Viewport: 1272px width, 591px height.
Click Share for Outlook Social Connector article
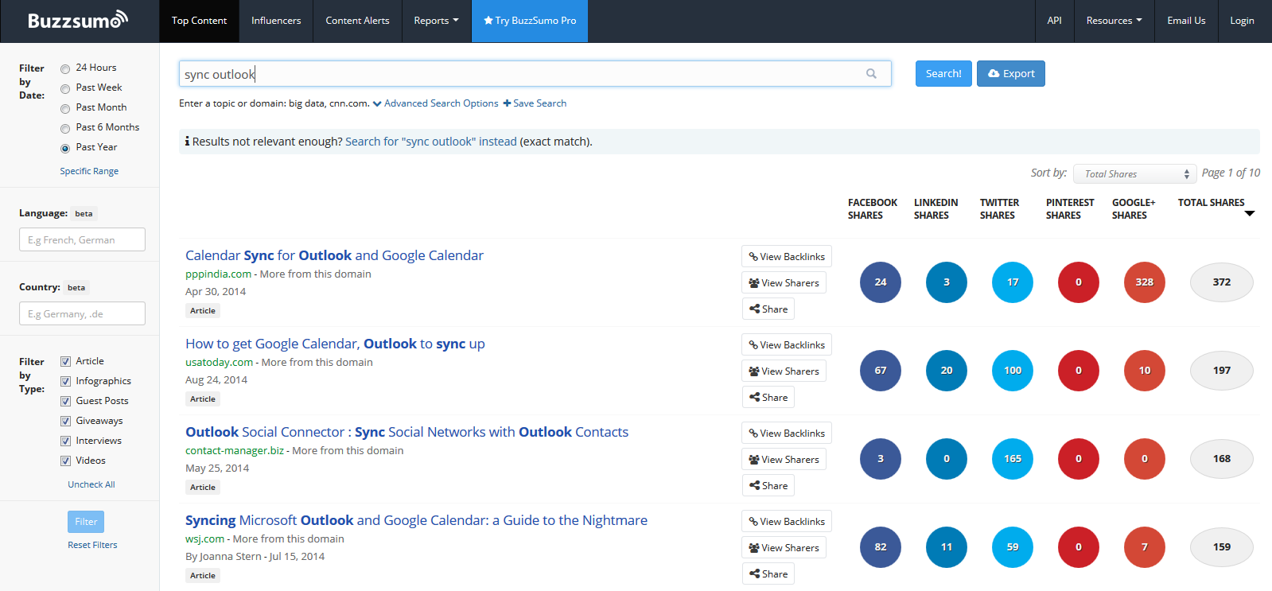point(768,485)
